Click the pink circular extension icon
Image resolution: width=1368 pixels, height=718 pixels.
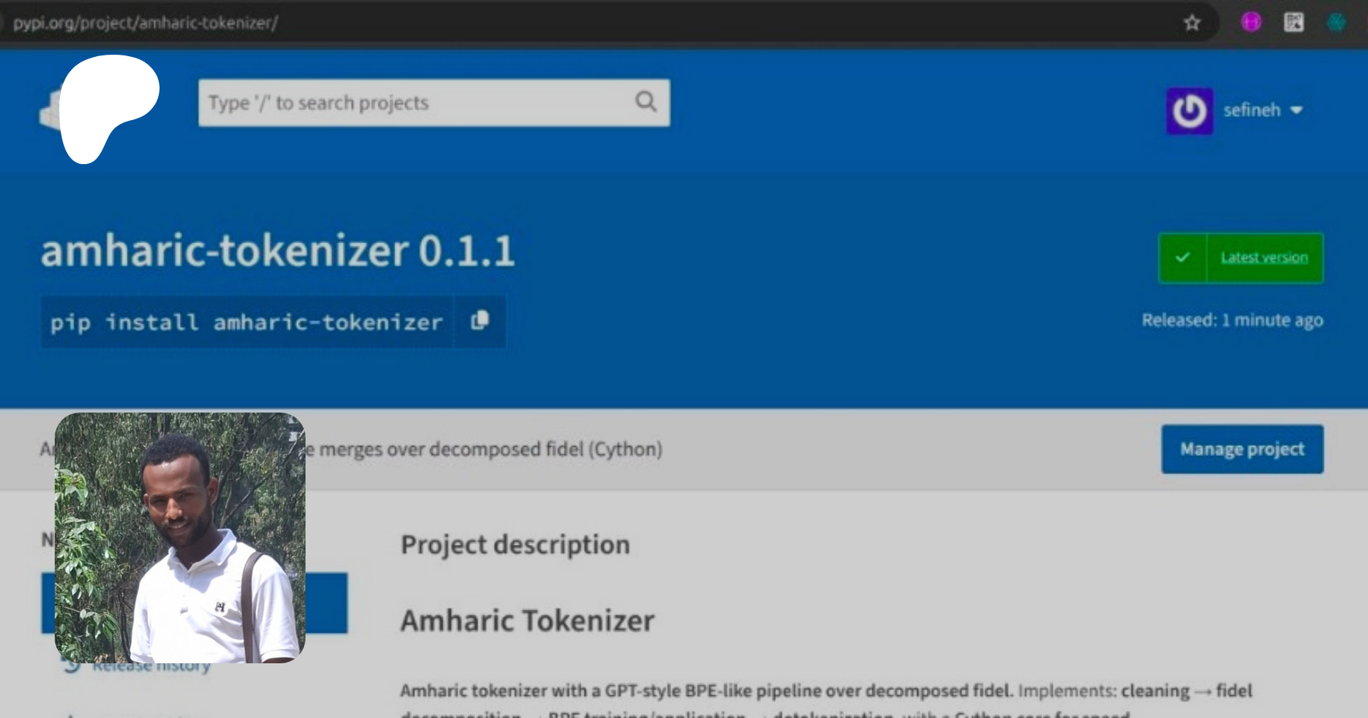tap(1251, 23)
